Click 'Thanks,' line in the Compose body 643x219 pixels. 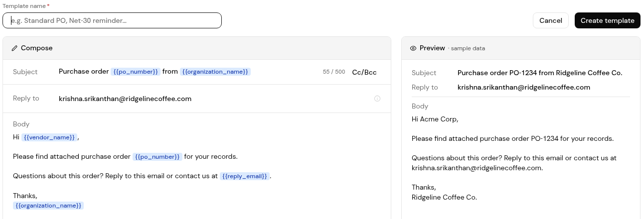coord(25,196)
